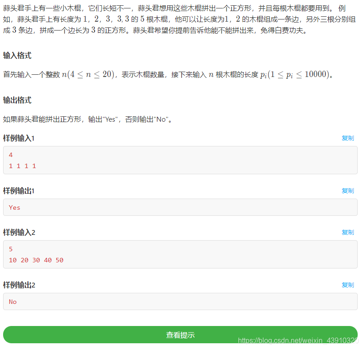This screenshot has height=349, width=363.
Task: Copy sample output 2 via 复制 link
Action: 348,285
